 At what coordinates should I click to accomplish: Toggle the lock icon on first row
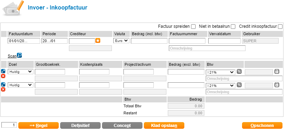tap(277, 71)
